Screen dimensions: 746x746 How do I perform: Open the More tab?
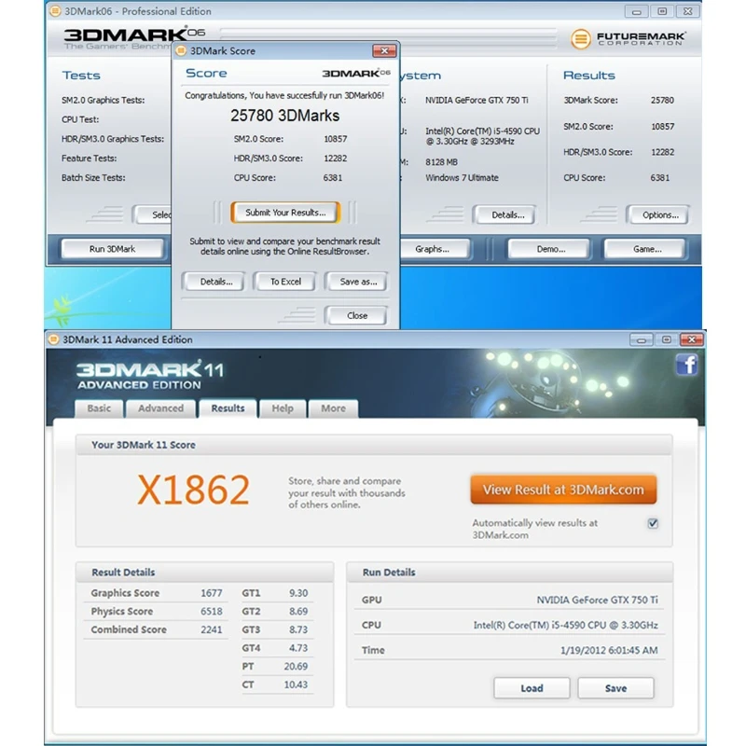(x=333, y=408)
